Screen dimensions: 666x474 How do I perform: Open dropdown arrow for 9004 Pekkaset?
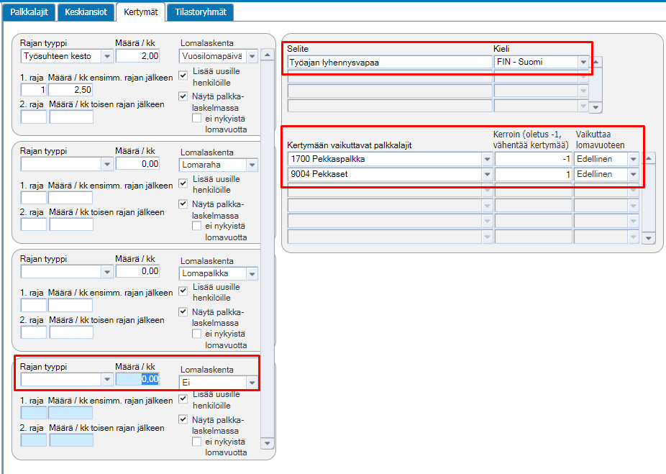487,175
